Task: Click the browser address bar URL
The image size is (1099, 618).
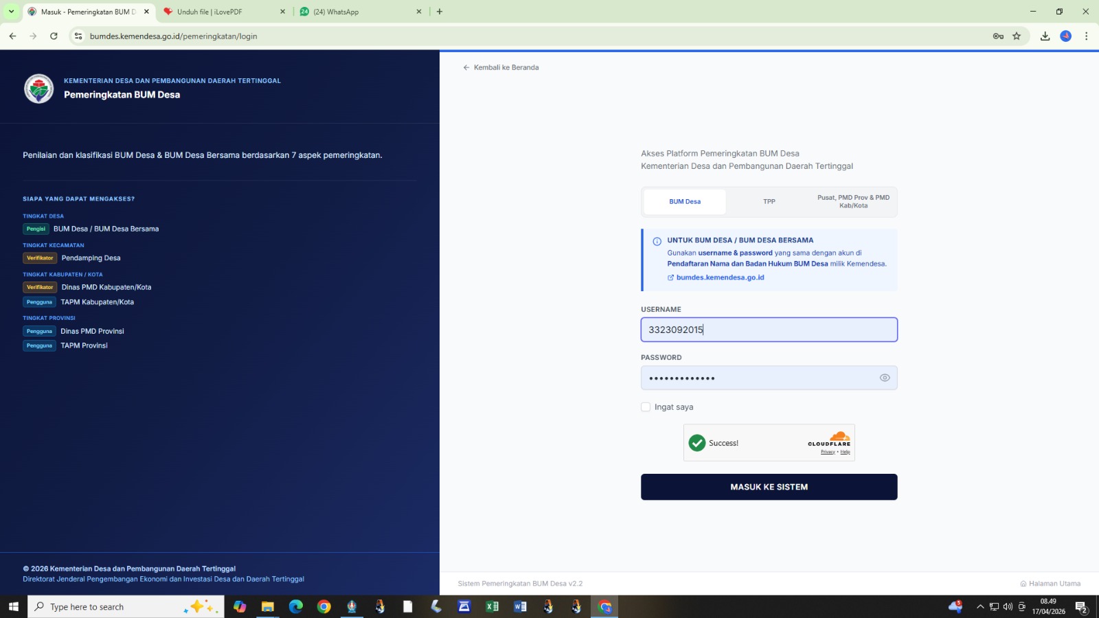Action: [x=173, y=36]
